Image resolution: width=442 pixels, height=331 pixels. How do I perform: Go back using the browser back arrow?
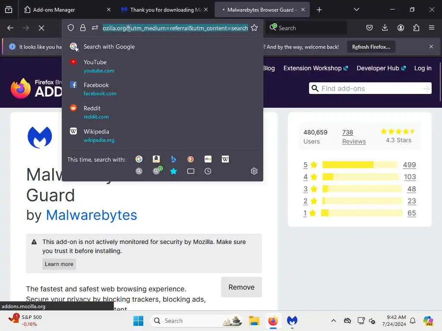tap(10, 28)
